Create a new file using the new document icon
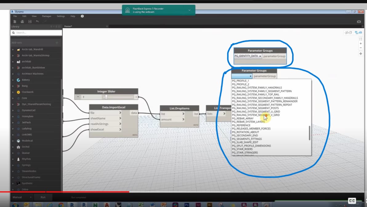This screenshot has width=367, height=207. pyautogui.click(x=14, y=21)
